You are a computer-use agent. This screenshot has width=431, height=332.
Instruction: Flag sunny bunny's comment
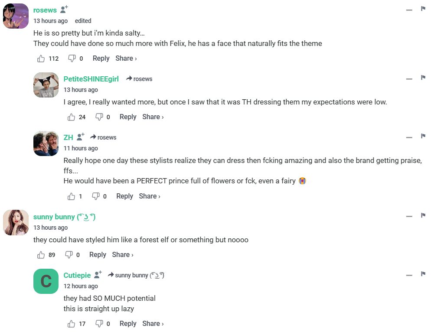pos(423,215)
